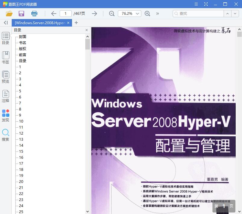Screen dimensions: 242x214
Task: Jump to outline entry 10
Action: pos(21,121)
